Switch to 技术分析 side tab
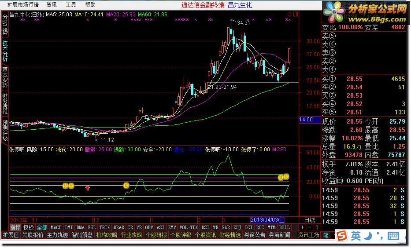The image size is (411, 248). (5, 51)
